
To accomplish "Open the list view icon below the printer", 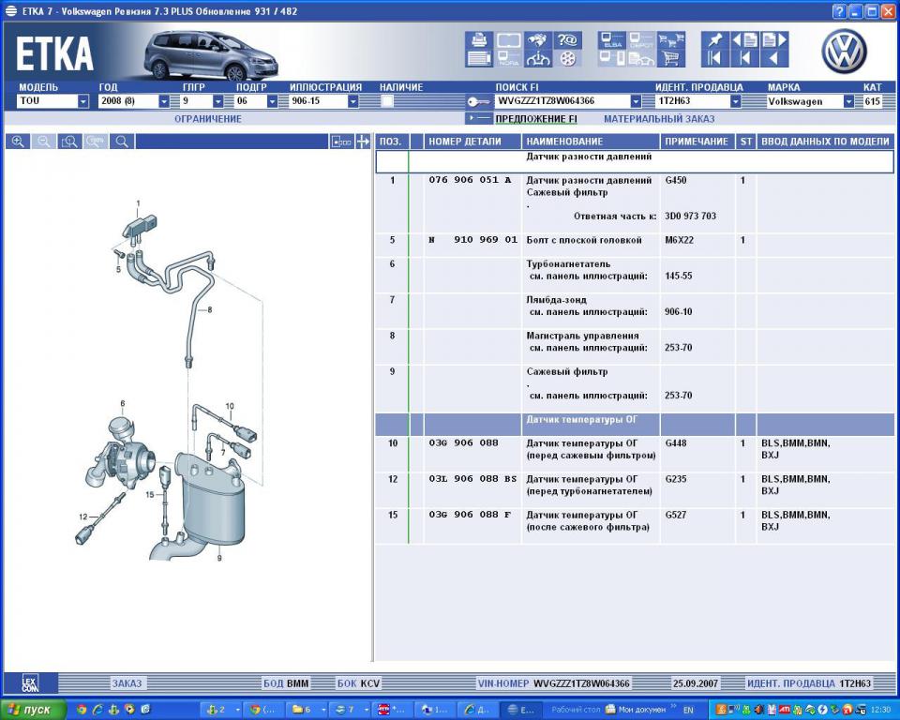I will [479, 58].
